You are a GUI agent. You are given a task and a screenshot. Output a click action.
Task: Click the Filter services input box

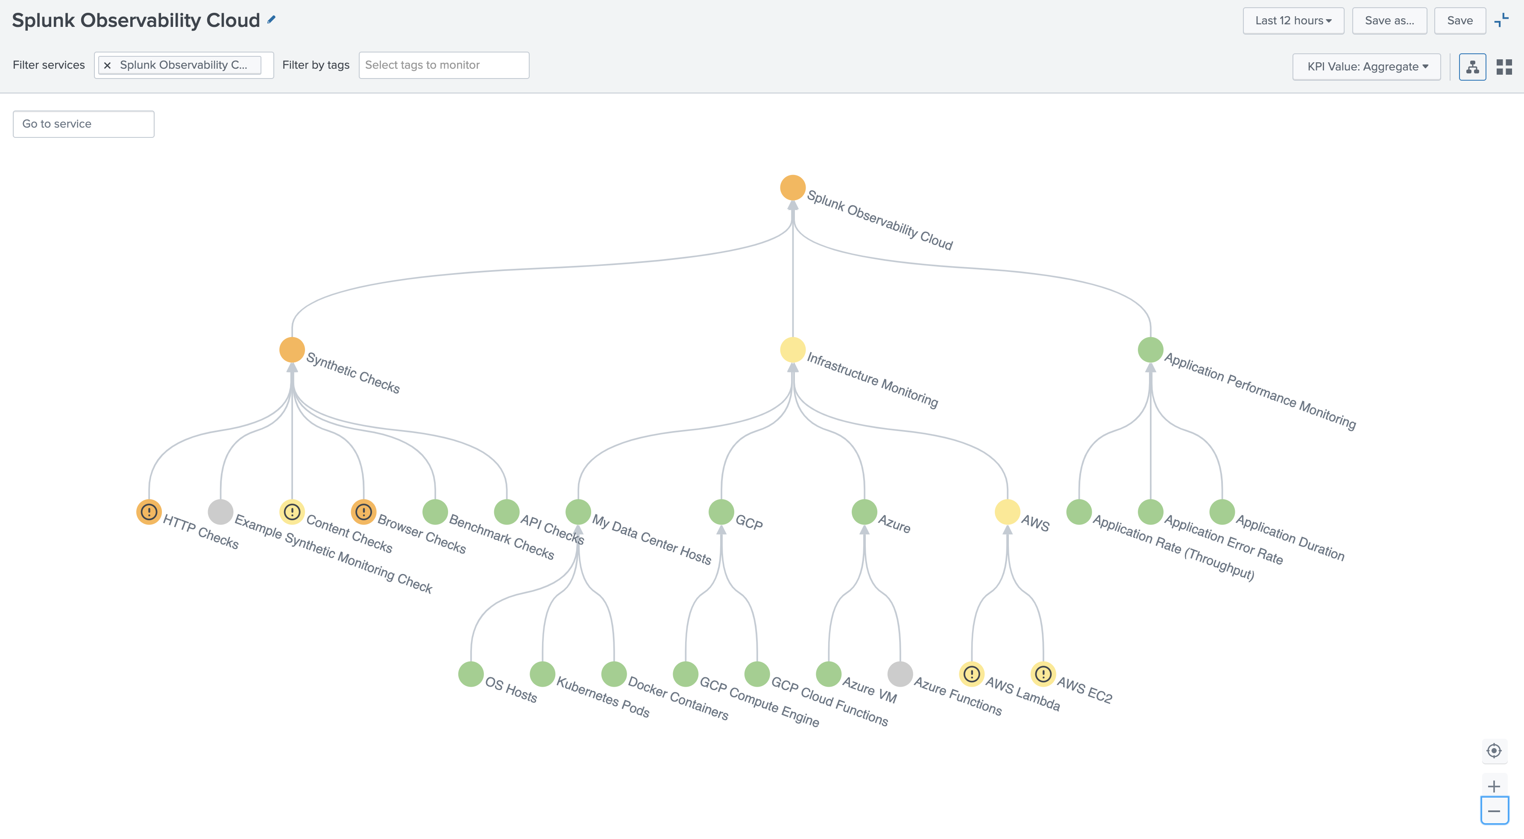point(184,65)
